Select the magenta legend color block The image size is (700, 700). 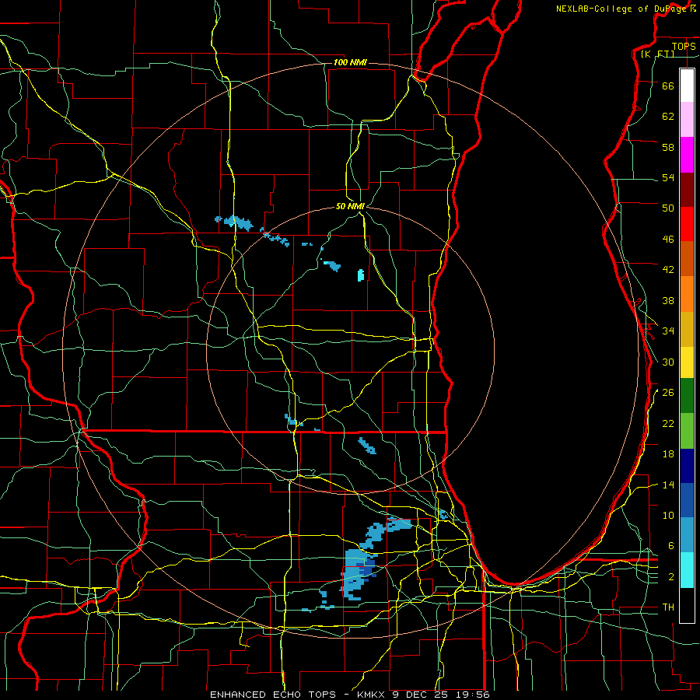[687, 155]
